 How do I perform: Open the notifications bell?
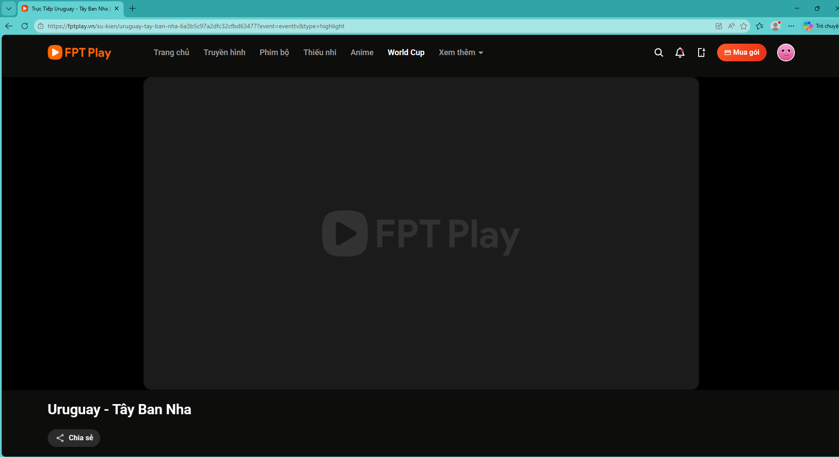pyautogui.click(x=680, y=52)
